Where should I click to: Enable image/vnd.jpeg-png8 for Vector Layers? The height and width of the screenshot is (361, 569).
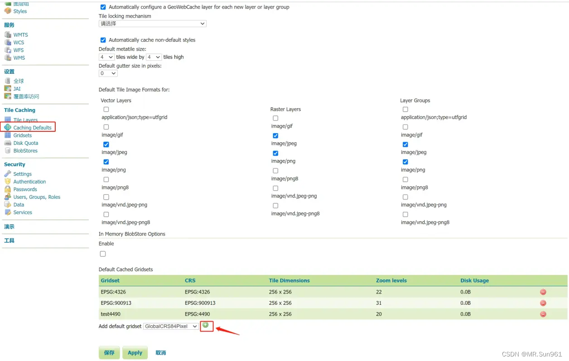click(106, 214)
